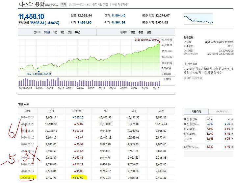Image resolution: width=237 pixels, height=183 pixels.
Task: Click date cell 2020.06.12
Action: coord(28,171)
